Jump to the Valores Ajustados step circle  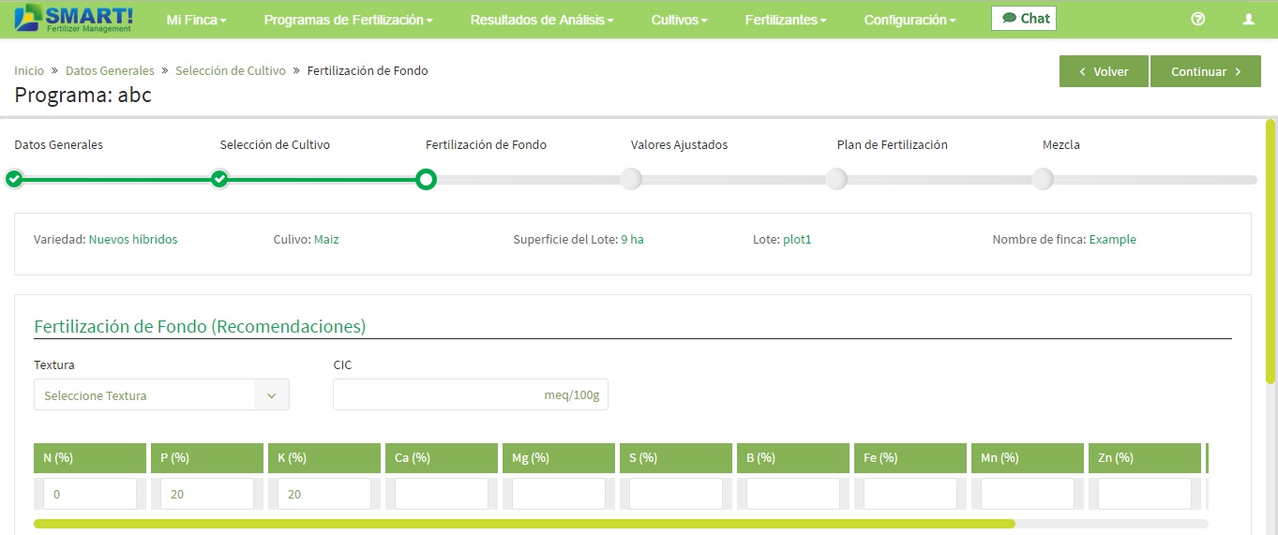point(631,179)
